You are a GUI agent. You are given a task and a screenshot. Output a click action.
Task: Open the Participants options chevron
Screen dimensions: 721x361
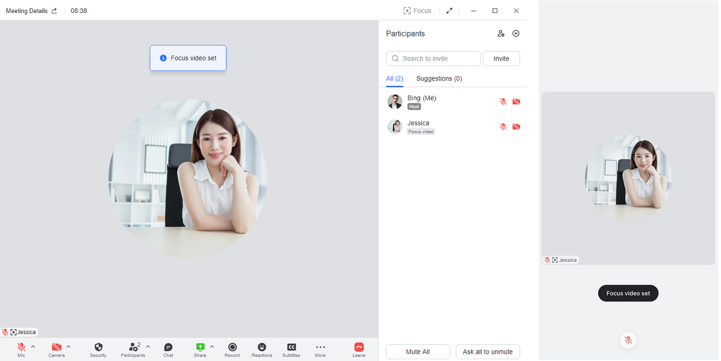coord(148,346)
